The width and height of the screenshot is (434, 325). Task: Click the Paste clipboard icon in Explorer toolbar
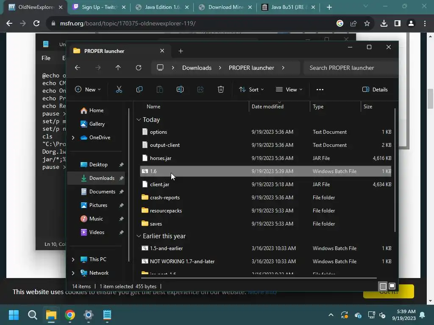[x=160, y=89]
